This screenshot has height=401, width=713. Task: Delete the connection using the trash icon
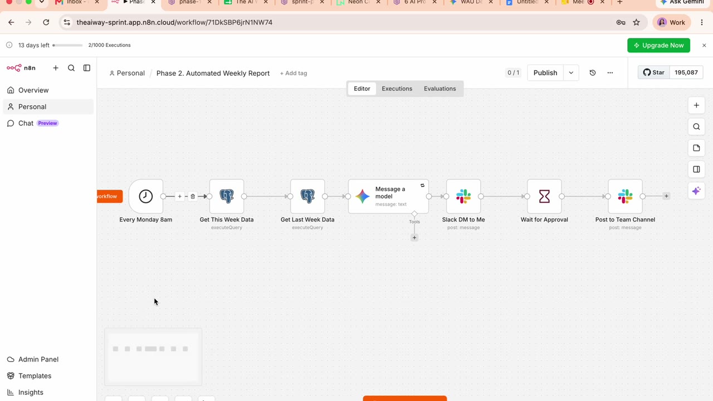193,196
